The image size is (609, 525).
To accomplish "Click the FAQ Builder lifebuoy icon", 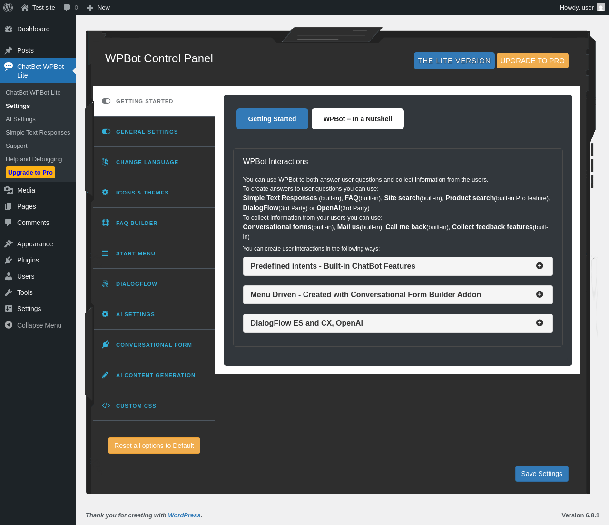I will [x=106, y=223].
